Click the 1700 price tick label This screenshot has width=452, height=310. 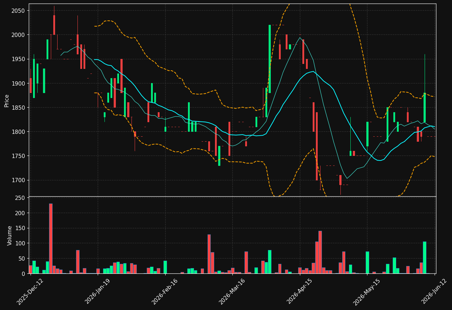pos(18,180)
